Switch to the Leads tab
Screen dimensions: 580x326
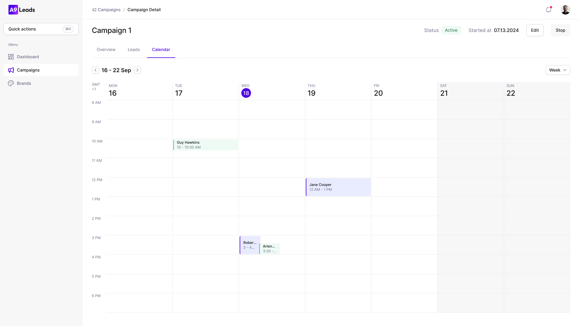pos(134,50)
